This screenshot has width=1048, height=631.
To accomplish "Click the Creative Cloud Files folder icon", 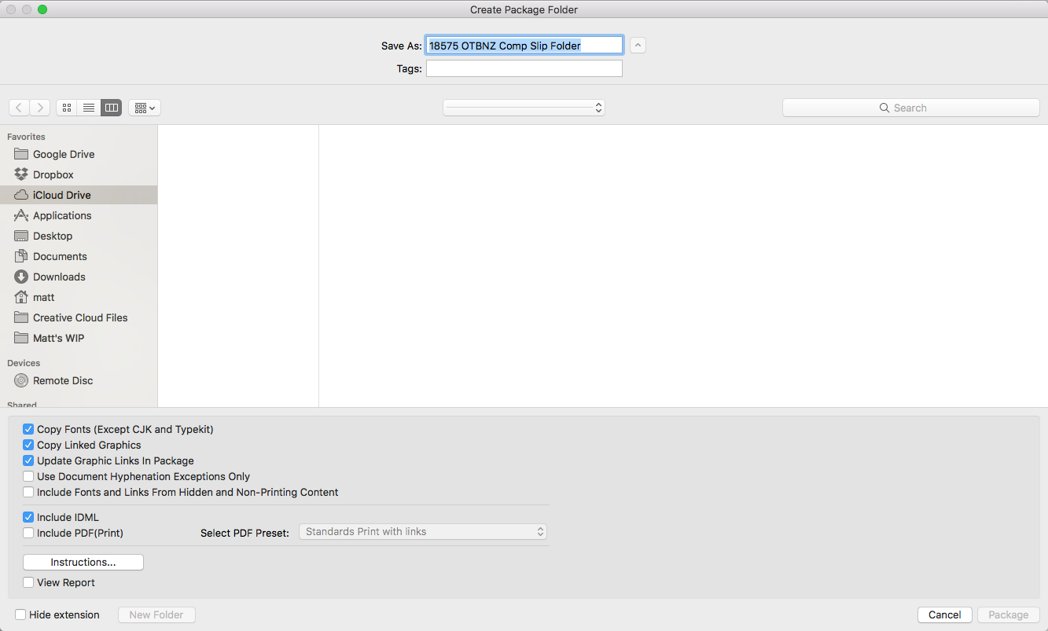I will (21, 317).
